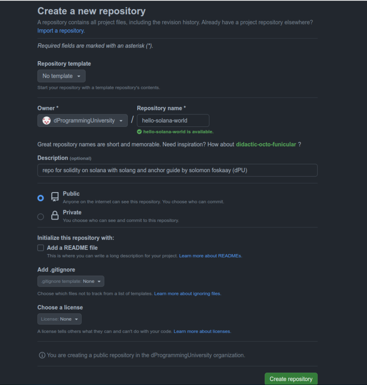Click the info icon in the footer notice
This screenshot has height=385, width=367.
42,355
